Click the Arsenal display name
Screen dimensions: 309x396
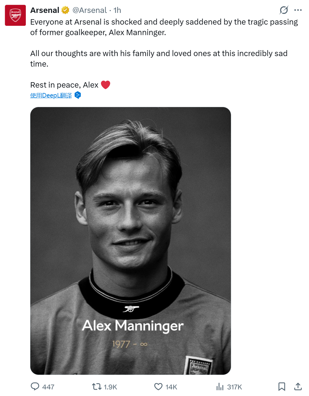45,10
